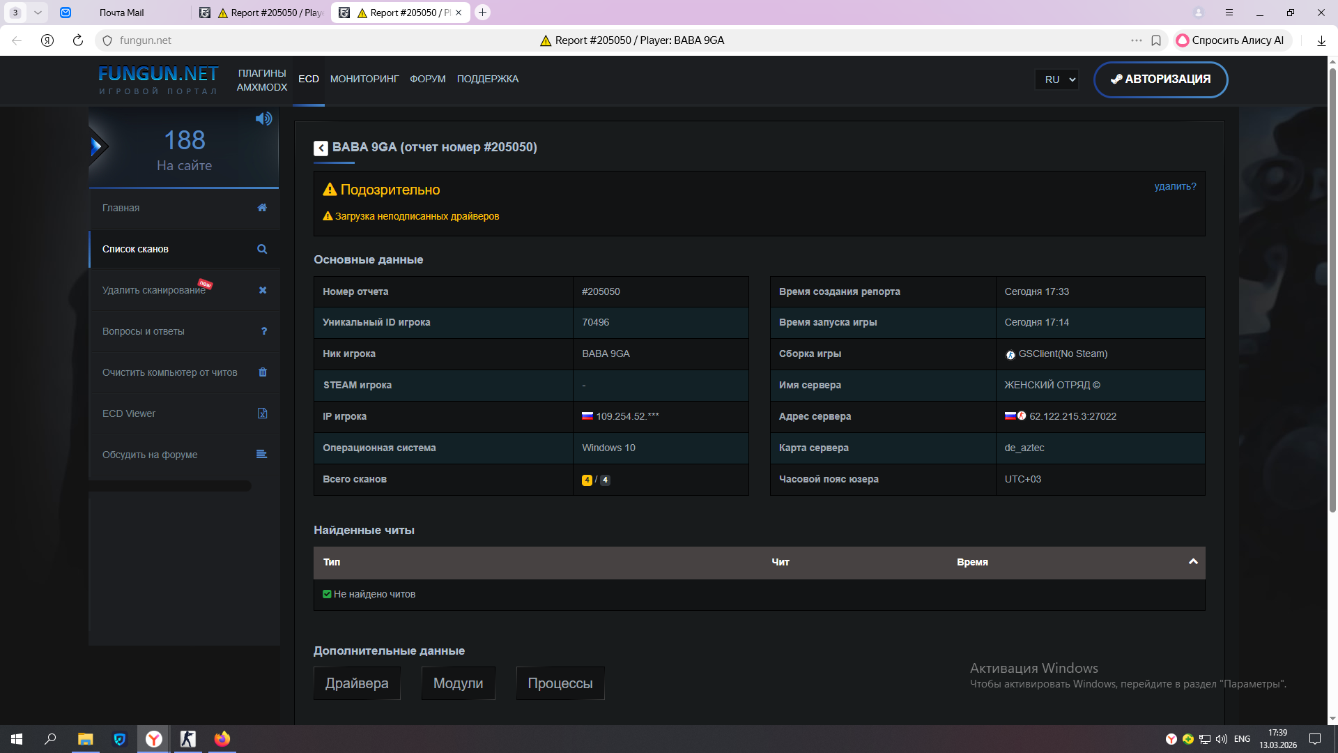Click Не найдено читов green checkbox
Viewport: 1338px width, 753px height.
pos(327,594)
